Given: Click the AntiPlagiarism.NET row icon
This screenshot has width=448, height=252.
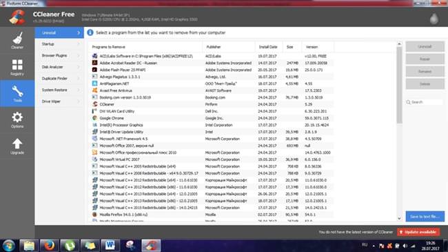Looking at the screenshot, I should coord(94,84).
